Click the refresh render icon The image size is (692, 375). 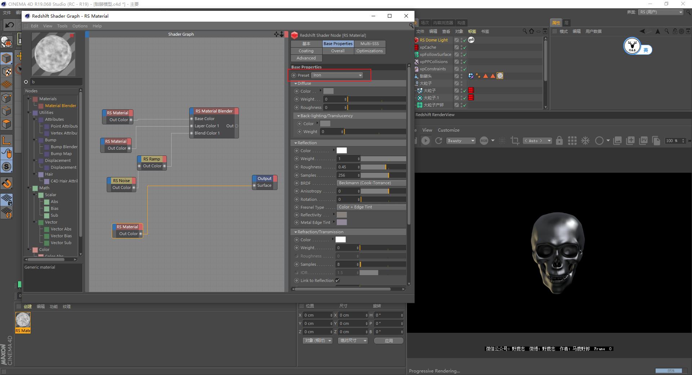439,141
